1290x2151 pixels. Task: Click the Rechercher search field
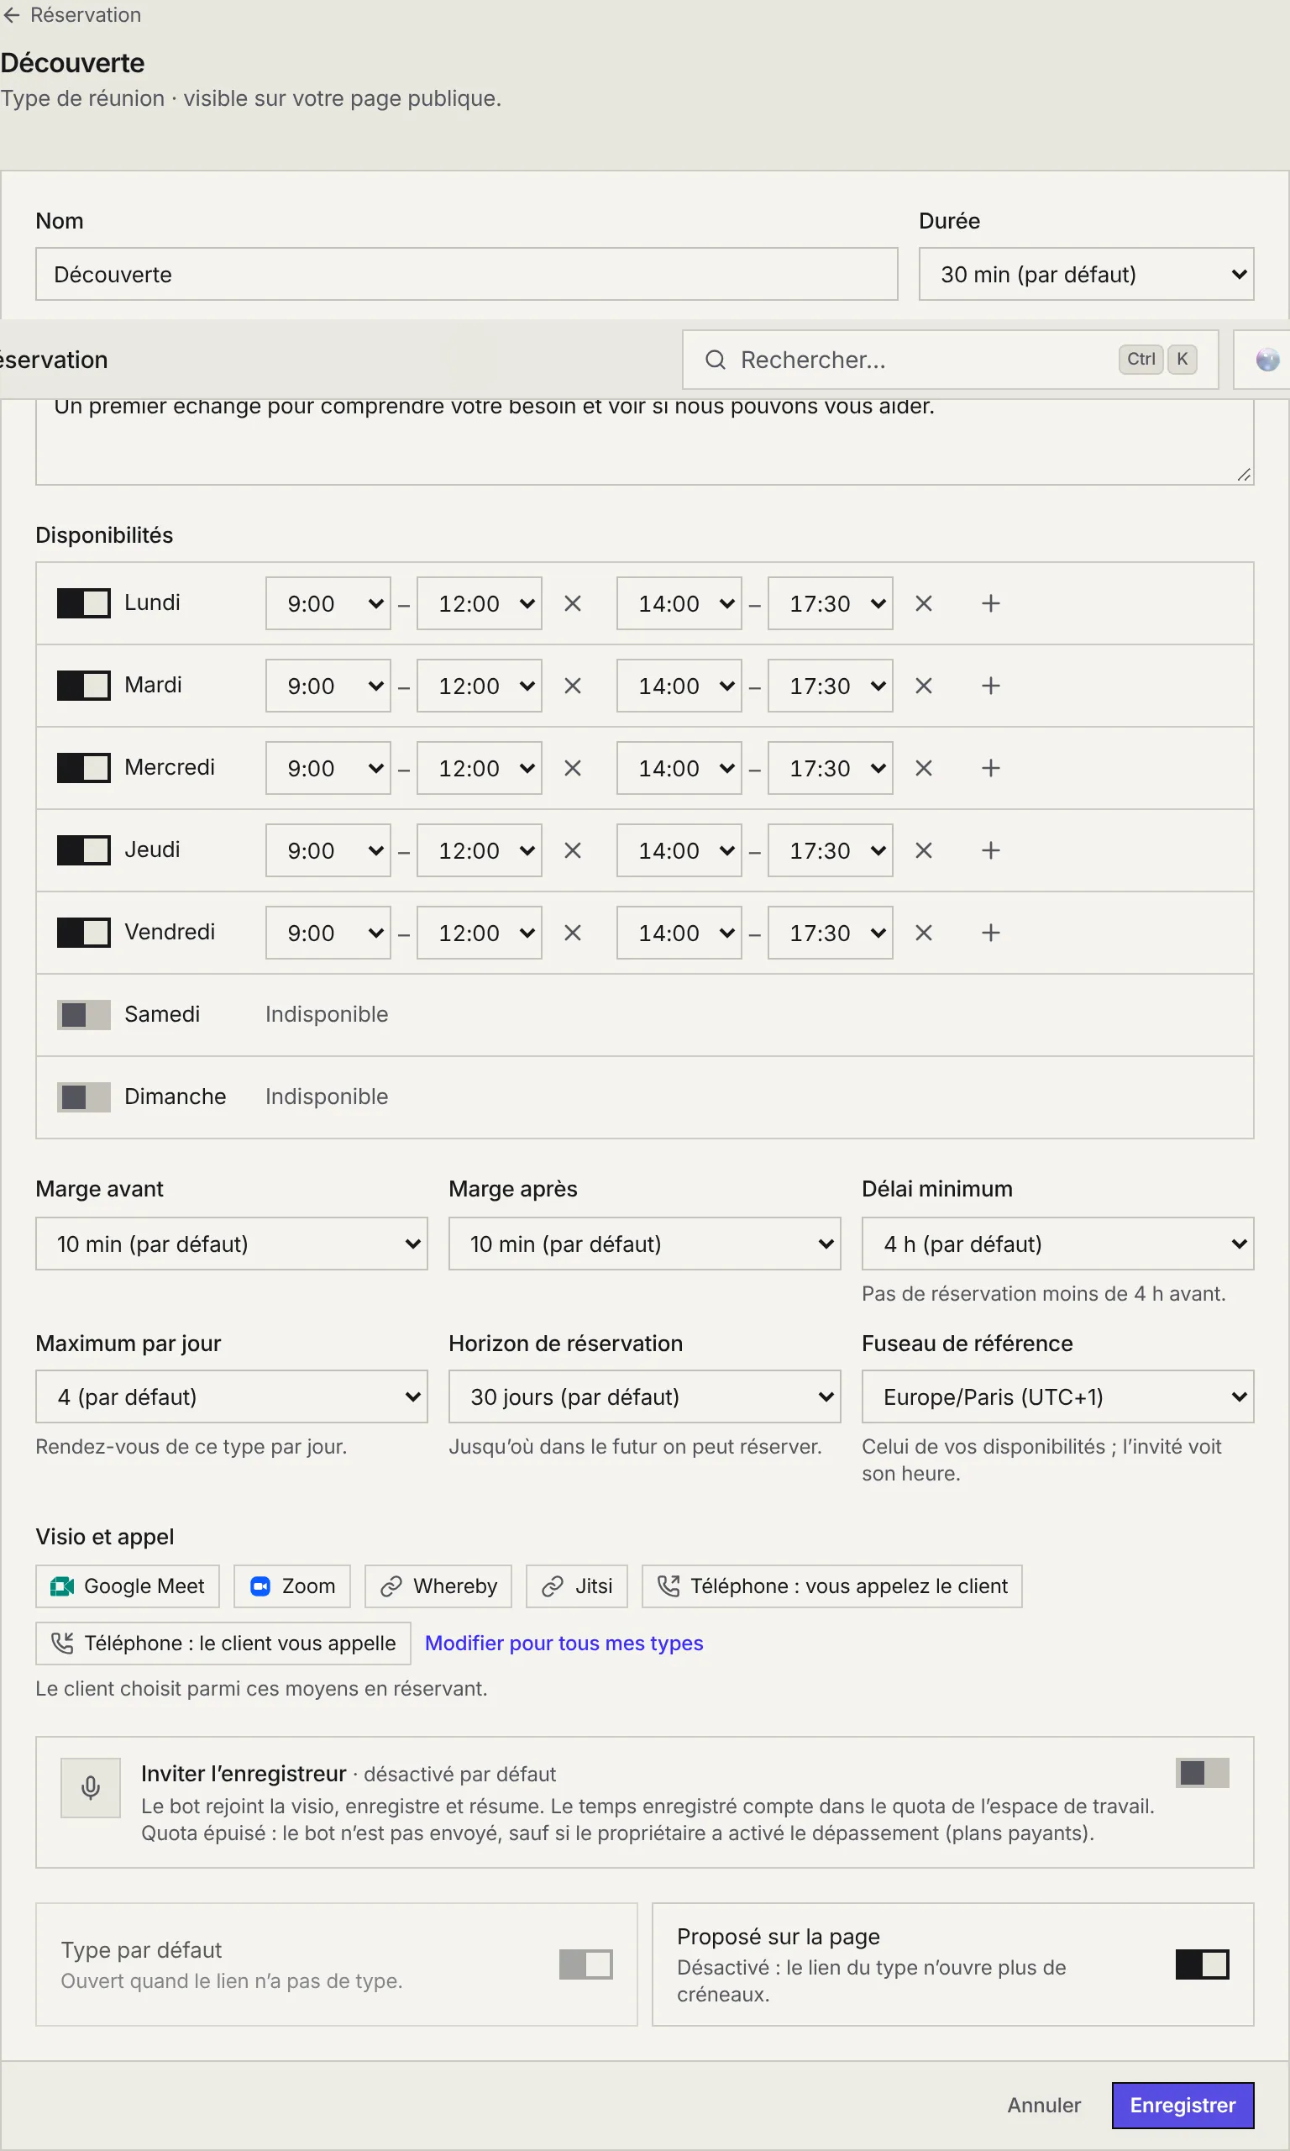point(950,360)
